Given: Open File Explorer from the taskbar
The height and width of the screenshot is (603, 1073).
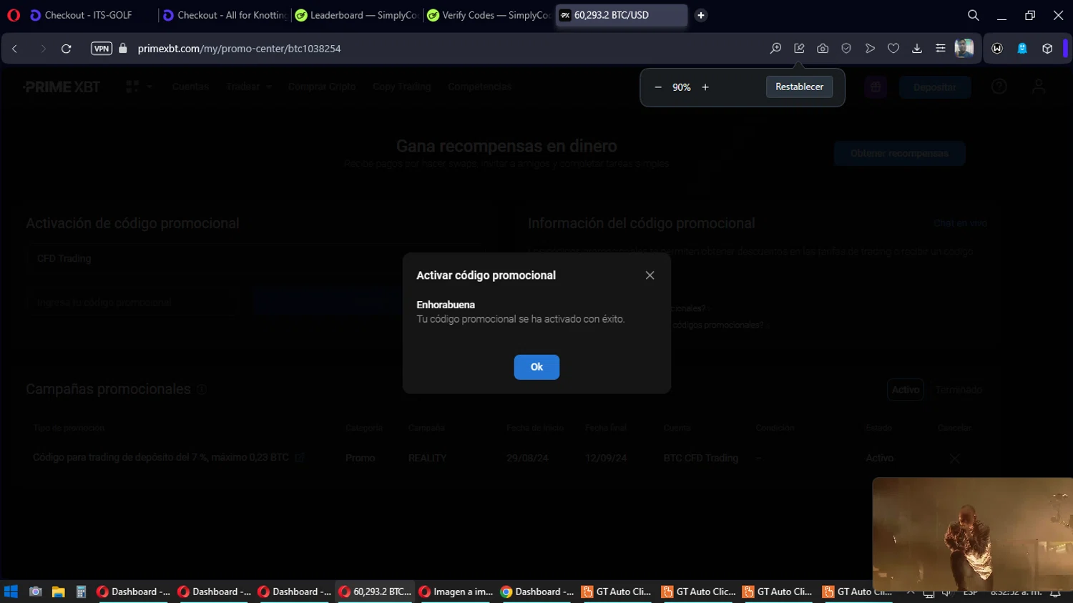Looking at the screenshot, I should (58, 592).
